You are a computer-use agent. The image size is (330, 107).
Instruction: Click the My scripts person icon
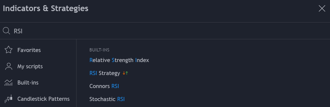point(9,66)
